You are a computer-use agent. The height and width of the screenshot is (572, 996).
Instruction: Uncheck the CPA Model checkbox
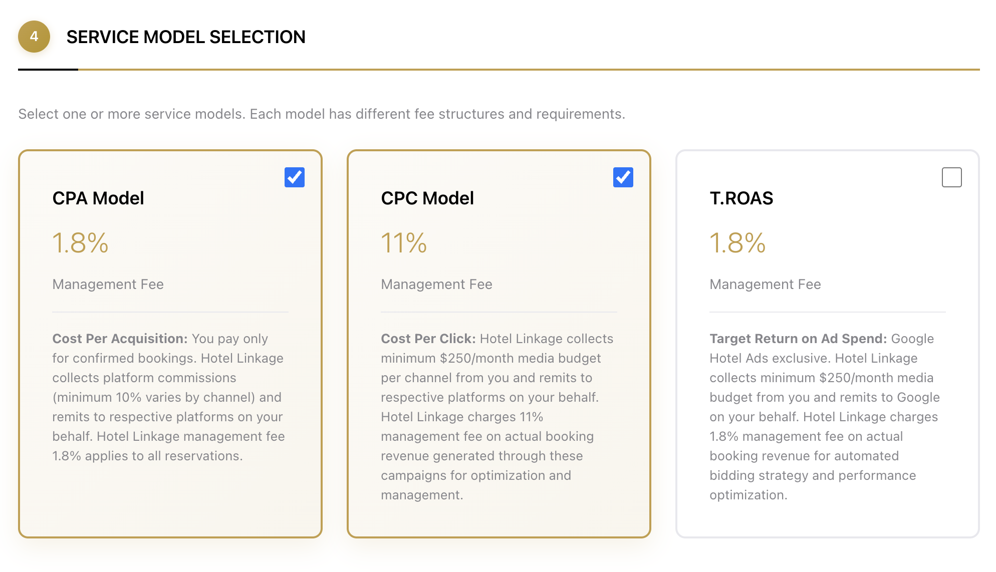point(294,177)
